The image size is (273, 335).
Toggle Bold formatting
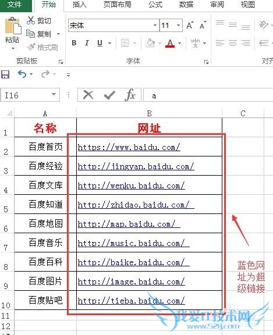click(x=74, y=43)
